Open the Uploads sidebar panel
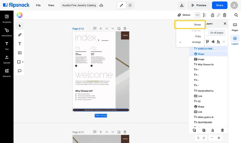This screenshot has height=143, width=241. click(x=7, y=59)
